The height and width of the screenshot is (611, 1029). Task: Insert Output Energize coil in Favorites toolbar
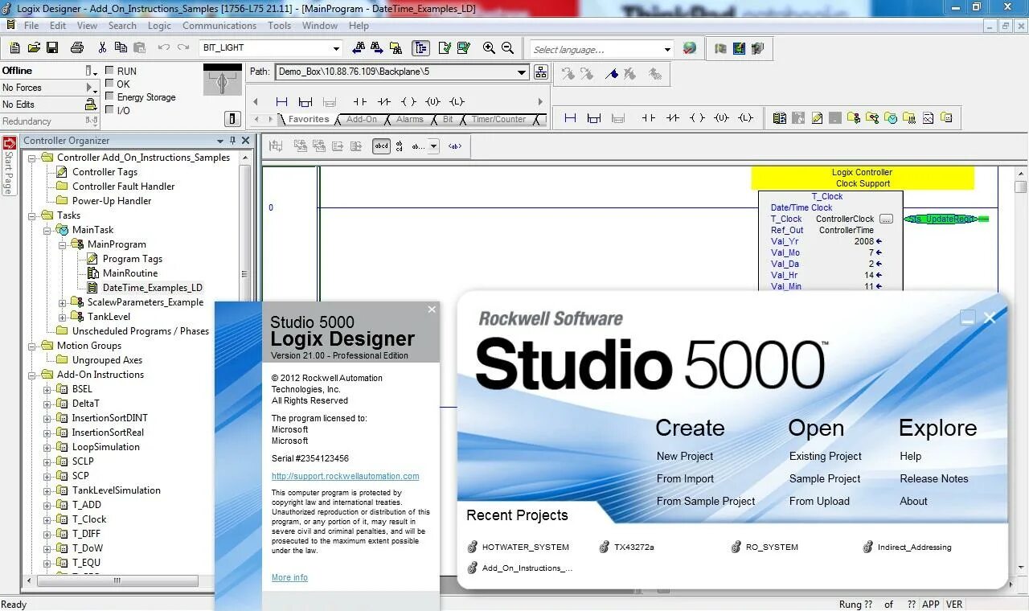click(x=408, y=102)
